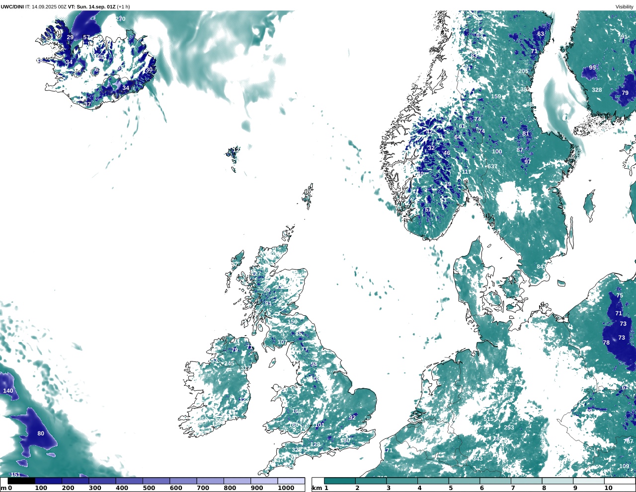Click the '270' value north of Iceland
The width and height of the screenshot is (636, 492).
pyautogui.click(x=120, y=19)
